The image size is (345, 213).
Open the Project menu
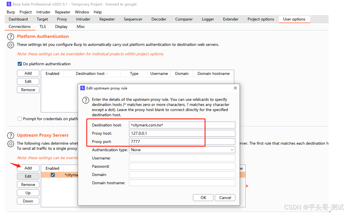[25, 12]
